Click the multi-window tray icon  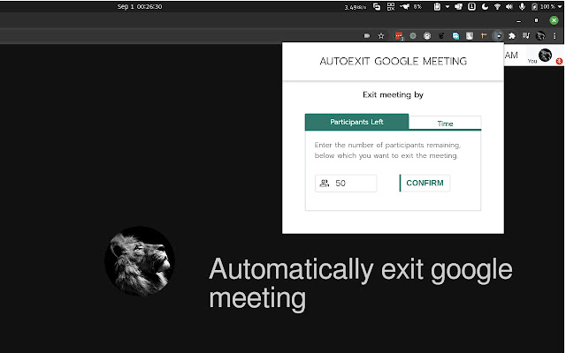[459, 6]
